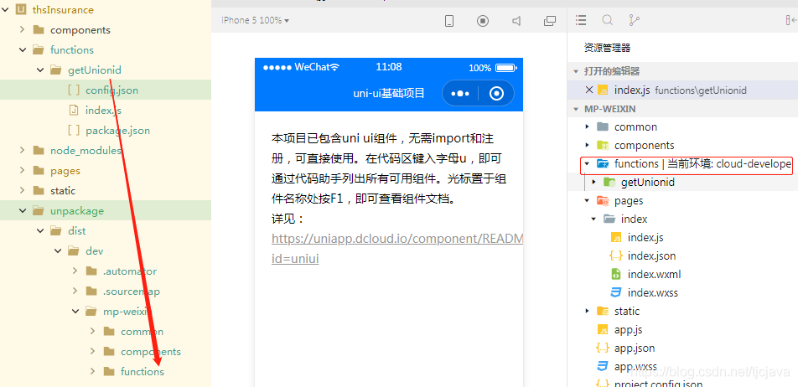Expand the components folder under mp-weixin

coord(92,352)
